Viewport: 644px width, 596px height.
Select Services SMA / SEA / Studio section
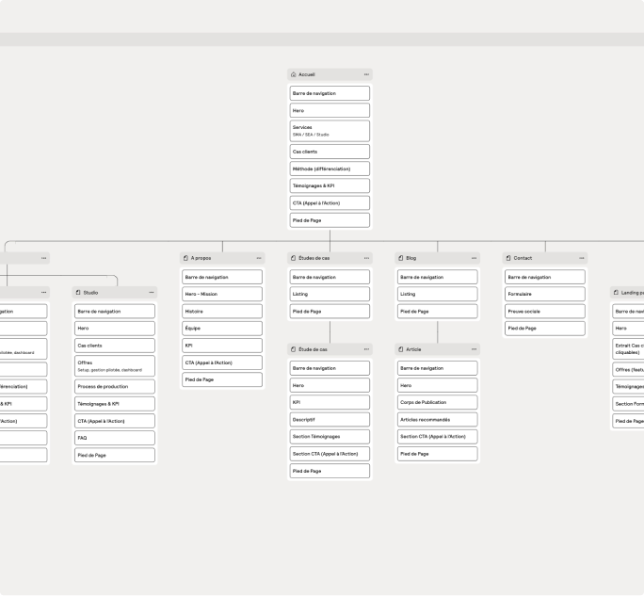point(330,131)
